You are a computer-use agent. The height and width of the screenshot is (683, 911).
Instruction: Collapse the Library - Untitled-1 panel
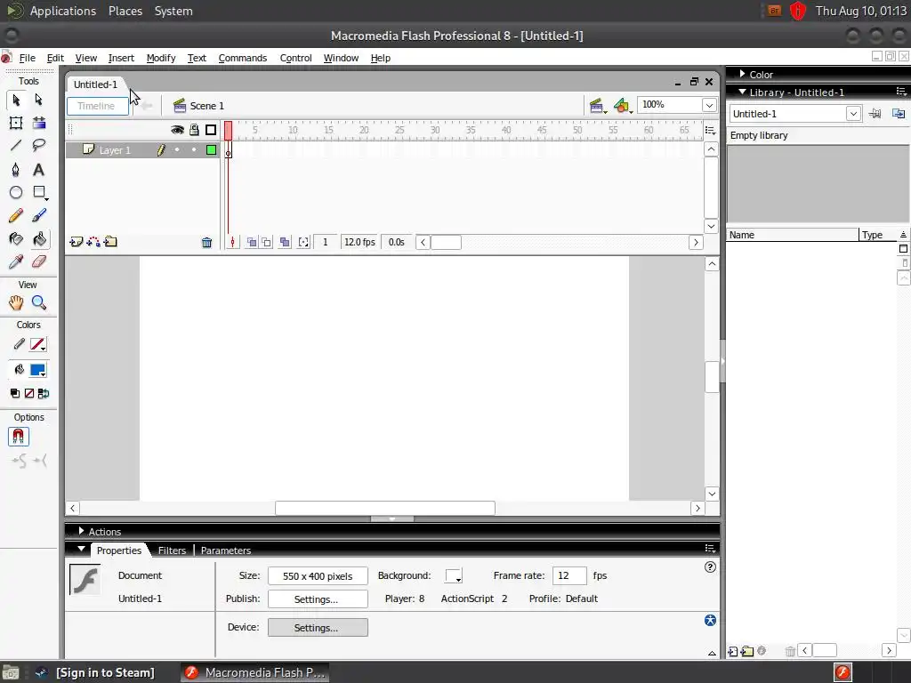click(742, 92)
